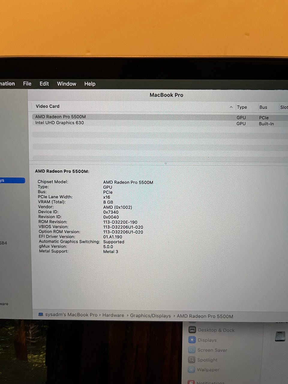Click sysadm's MacBook Pro in path bar
The image size is (288, 384).
71,315
